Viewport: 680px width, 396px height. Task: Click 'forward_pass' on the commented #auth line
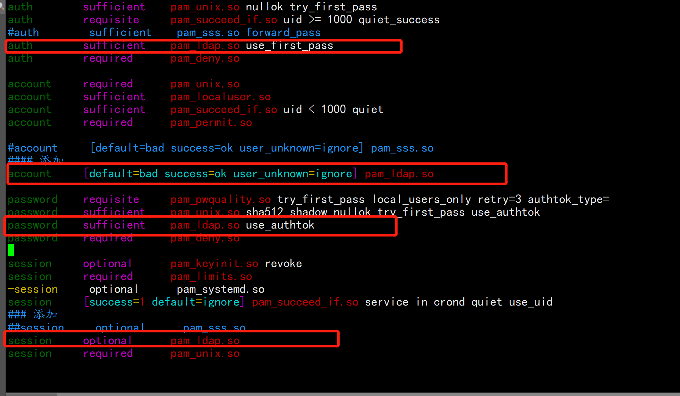click(283, 33)
